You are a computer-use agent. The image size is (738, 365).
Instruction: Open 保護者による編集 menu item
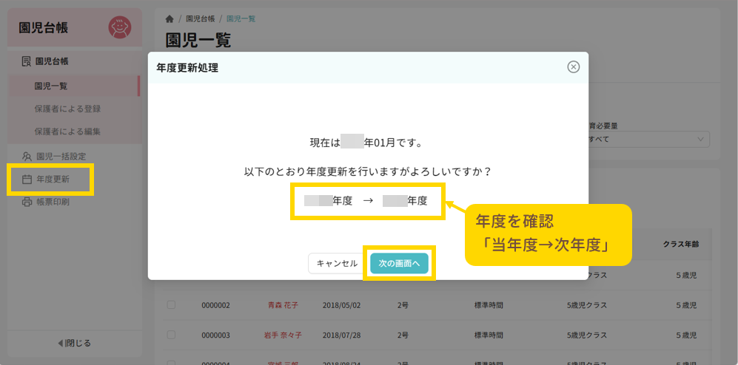click(x=67, y=132)
